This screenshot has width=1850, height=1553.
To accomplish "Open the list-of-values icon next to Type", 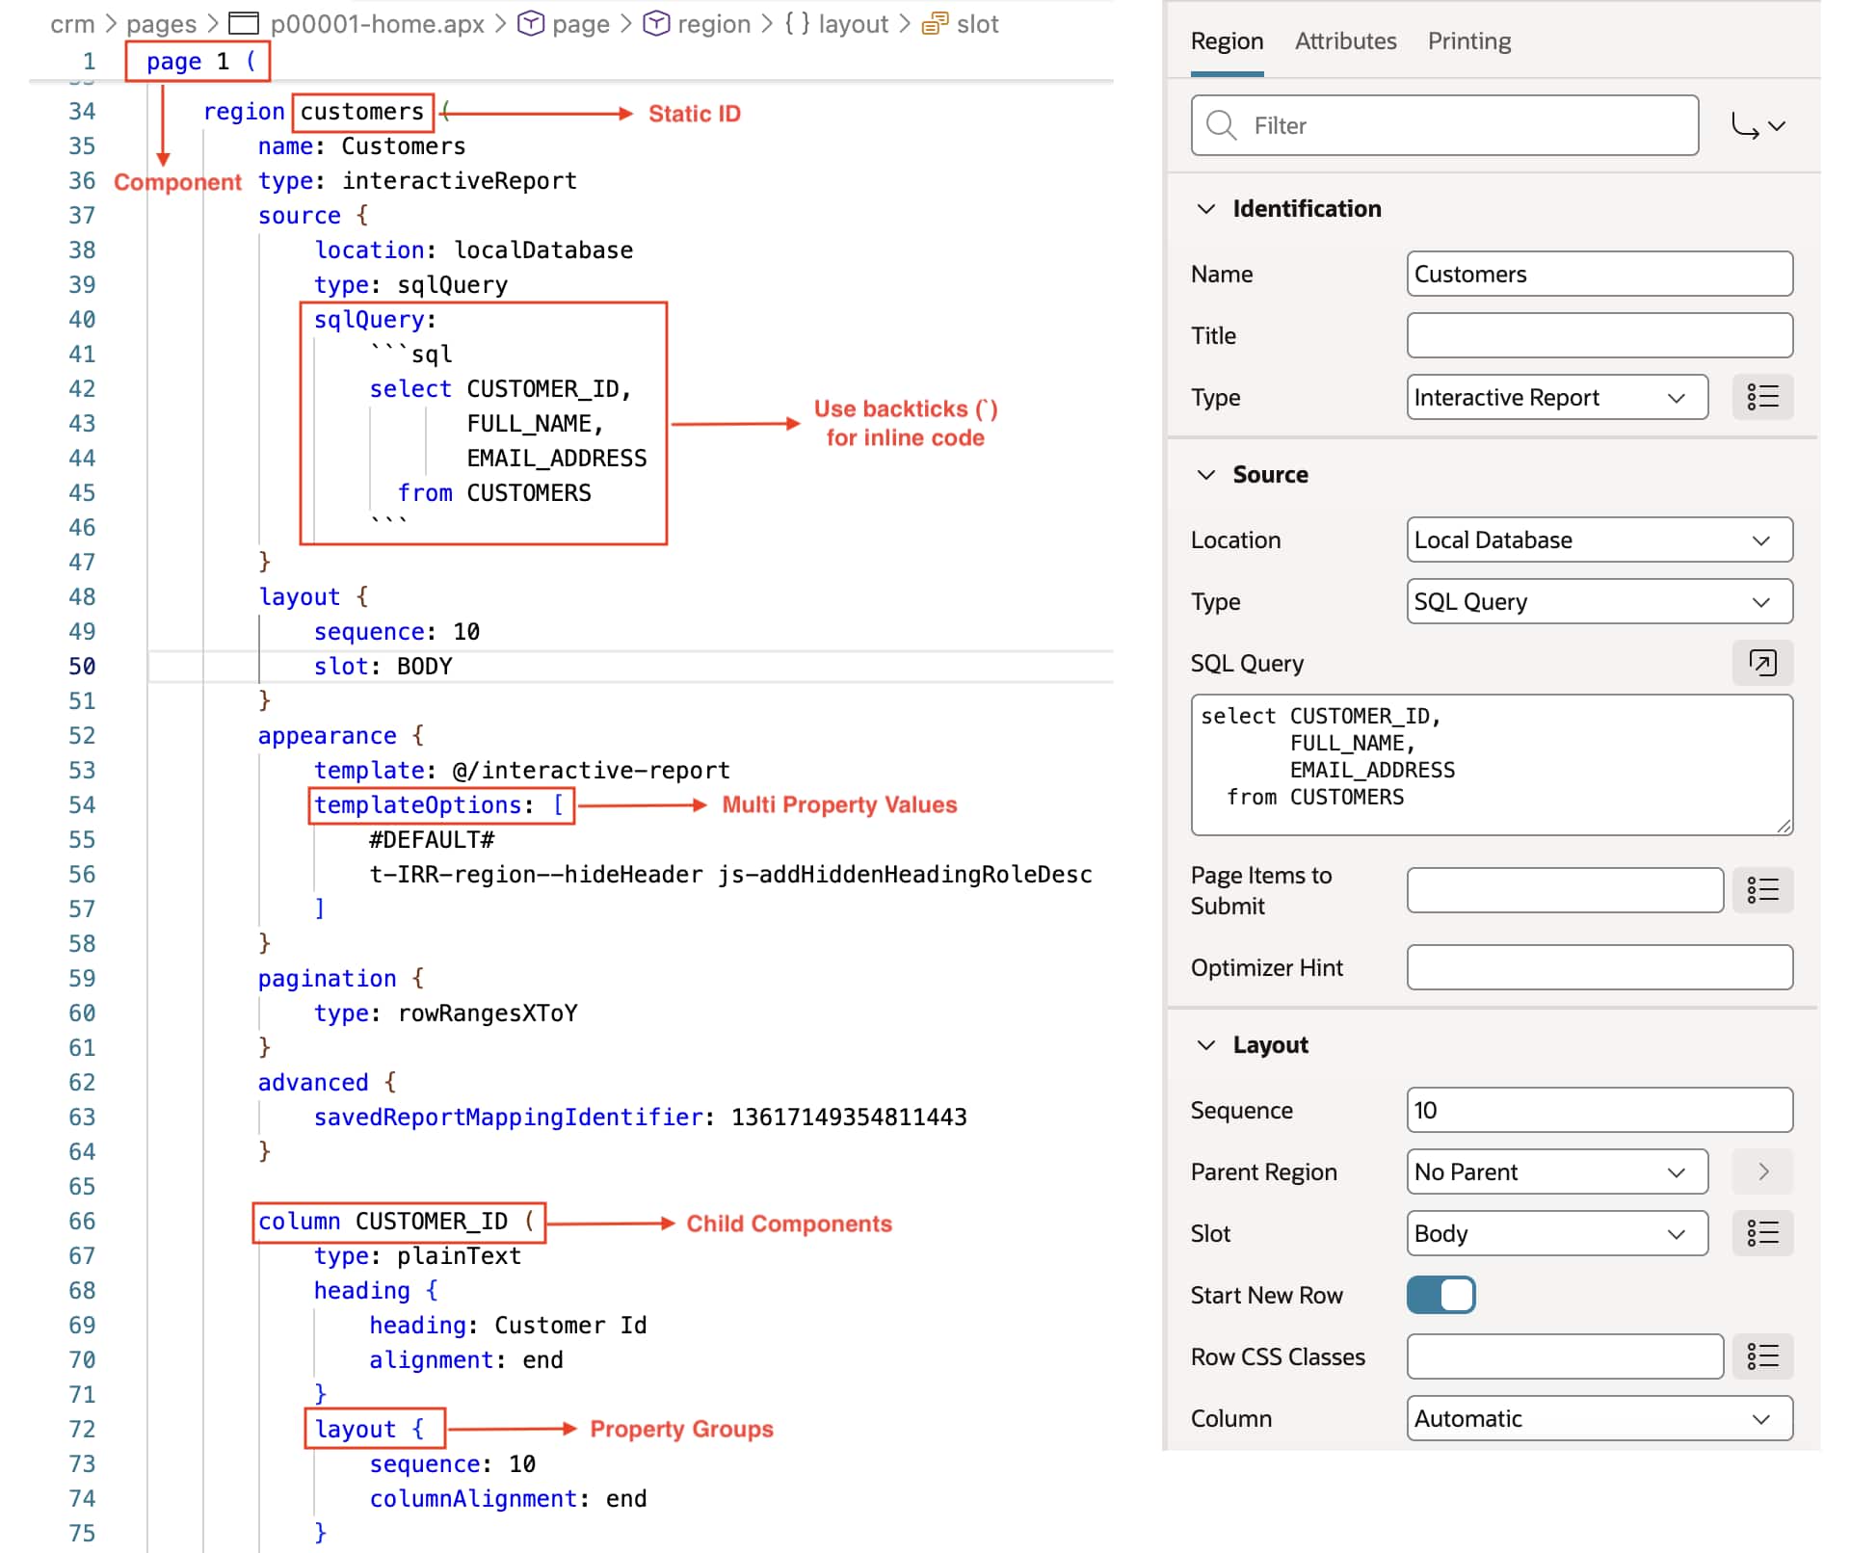I will 1762,397.
